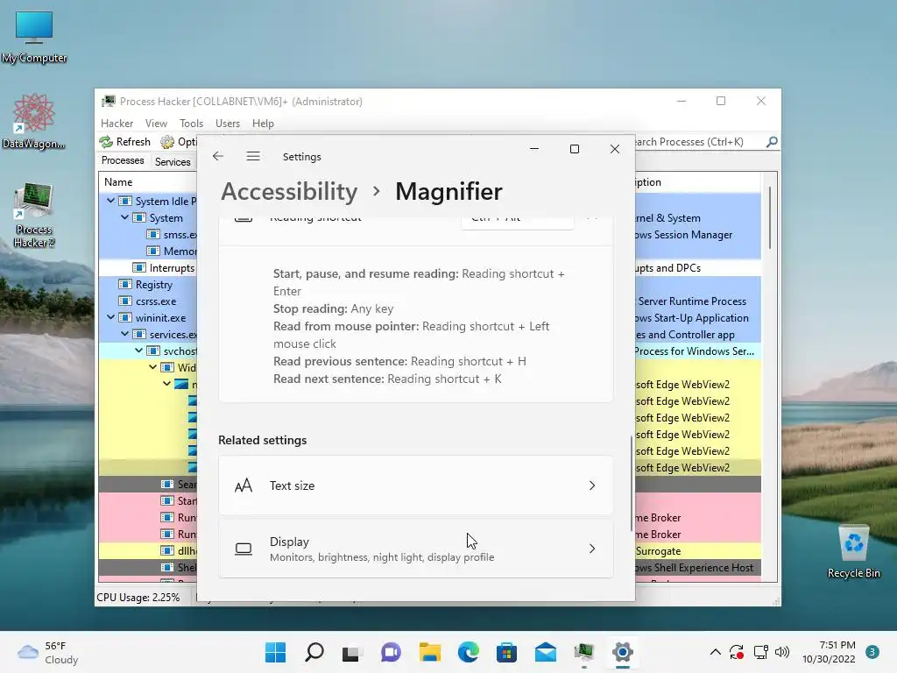Click the Text size AA icon
The height and width of the screenshot is (673, 897).
[x=244, y=485]
